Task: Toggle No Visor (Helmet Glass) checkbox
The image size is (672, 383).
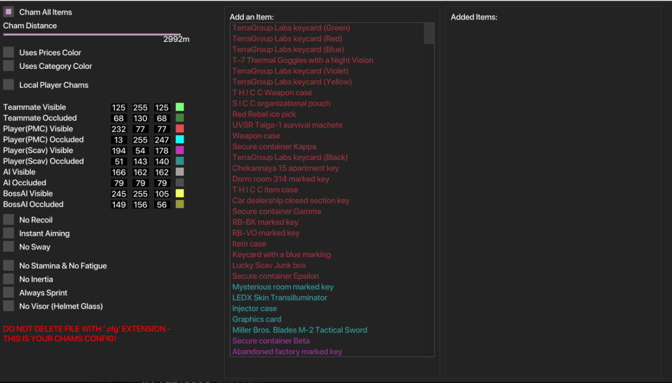Action: pyautogui.click(x=9, y=306)
